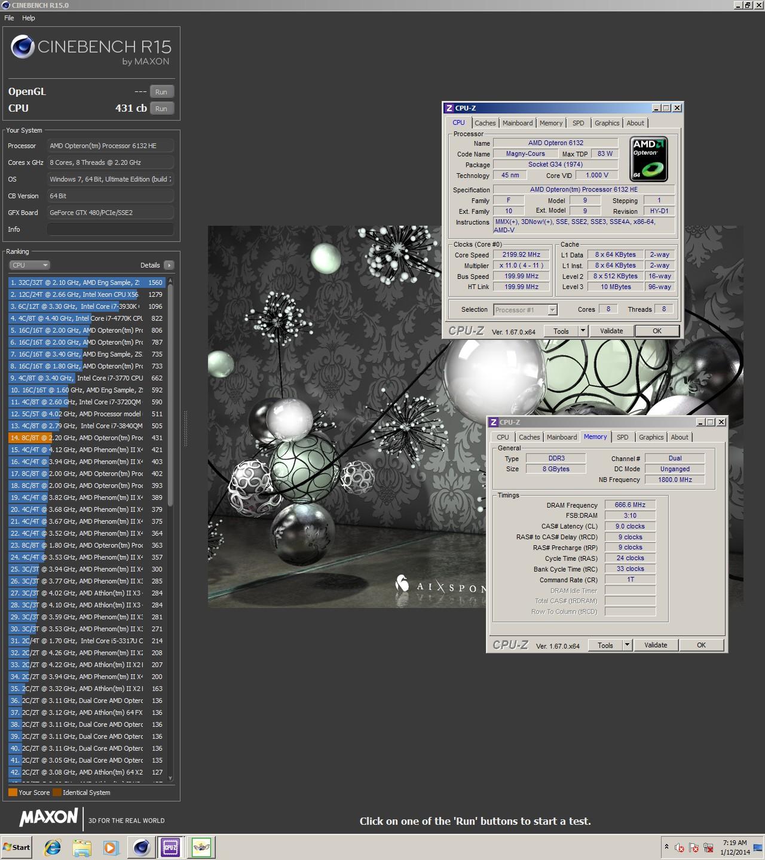Open Mainboard tab in lower CPU-Z window

[562, 437]
